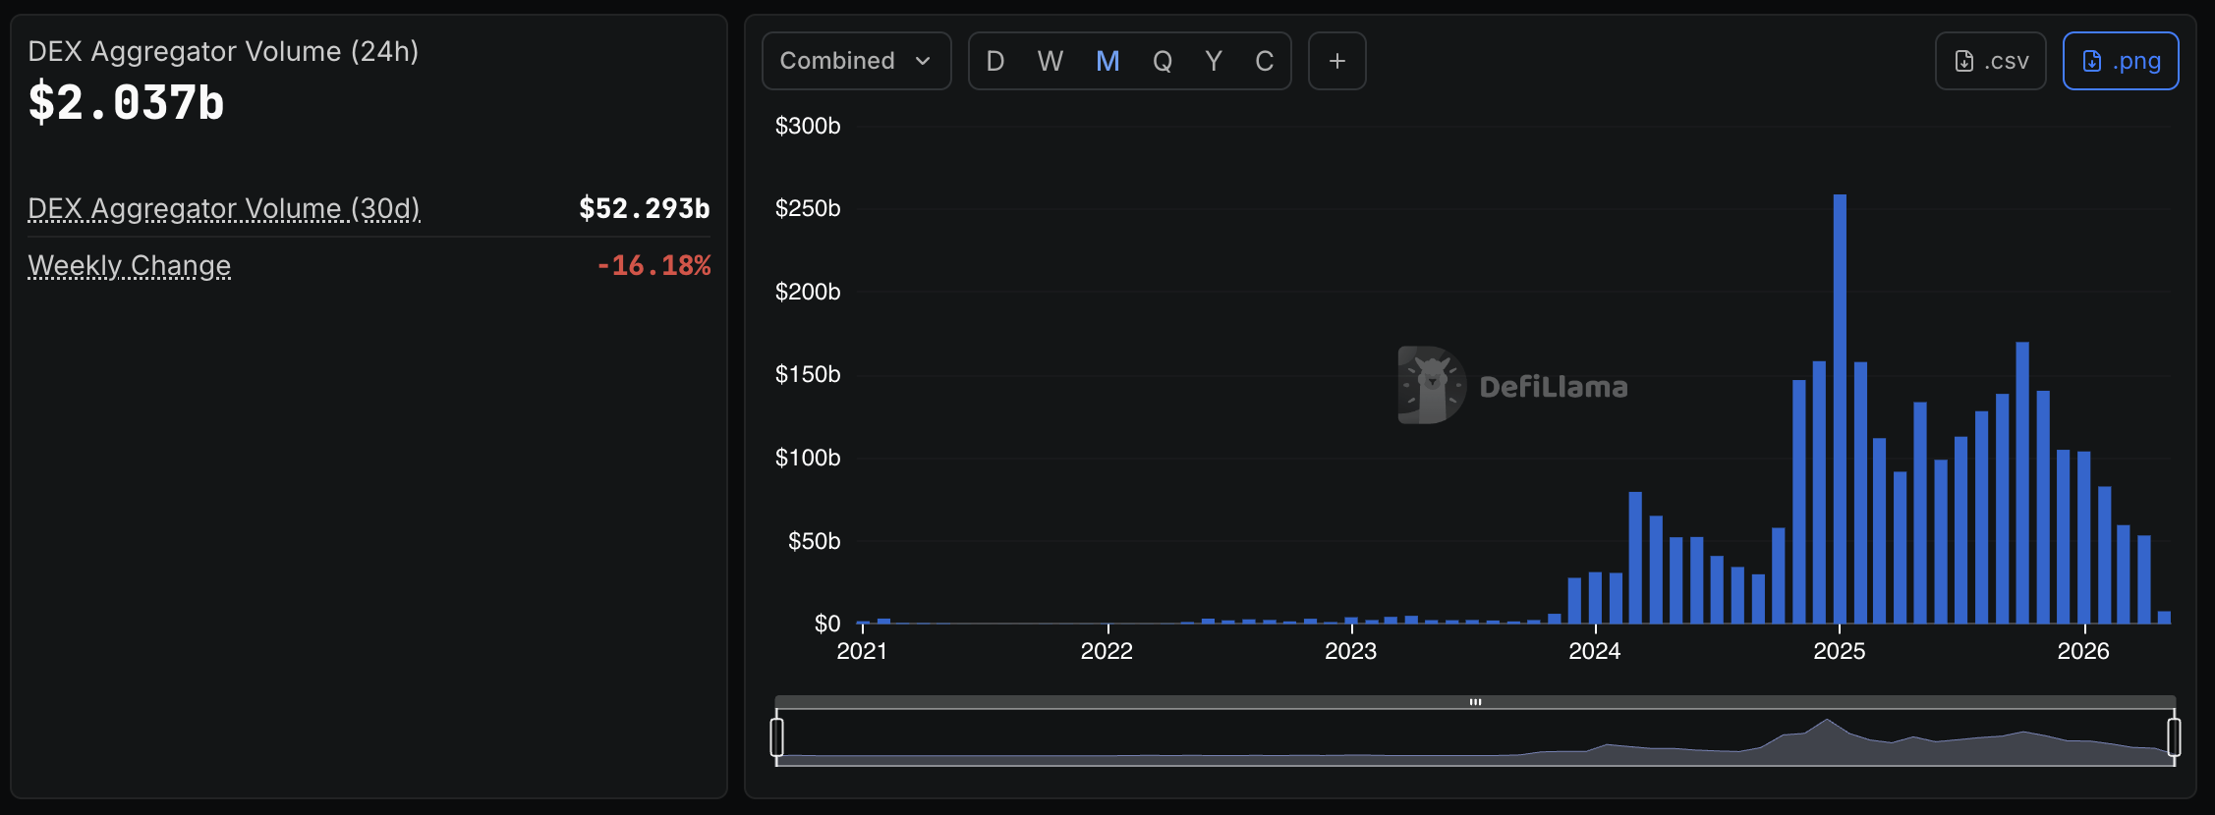
Task: Click the DEX Aggregator Volume (30d) label
Action: pos(224,208)
